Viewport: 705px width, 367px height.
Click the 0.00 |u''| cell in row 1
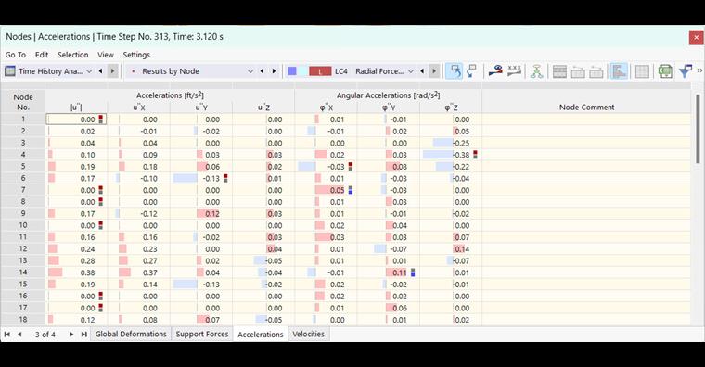point(76,120)
